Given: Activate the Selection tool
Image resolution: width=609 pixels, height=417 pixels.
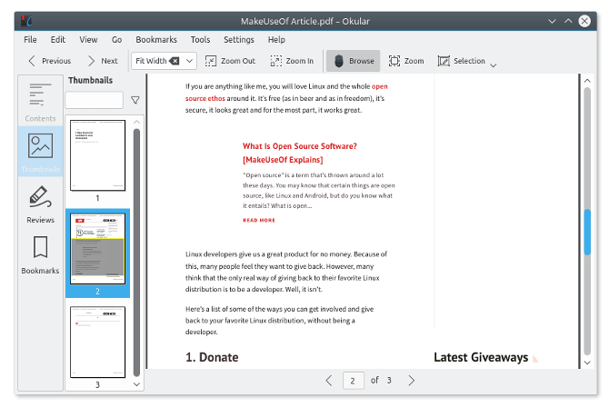Looking at the screenshot, I should click(462, 61).
